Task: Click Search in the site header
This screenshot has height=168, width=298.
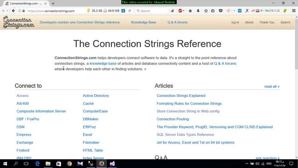Action: tap(285, 22)
